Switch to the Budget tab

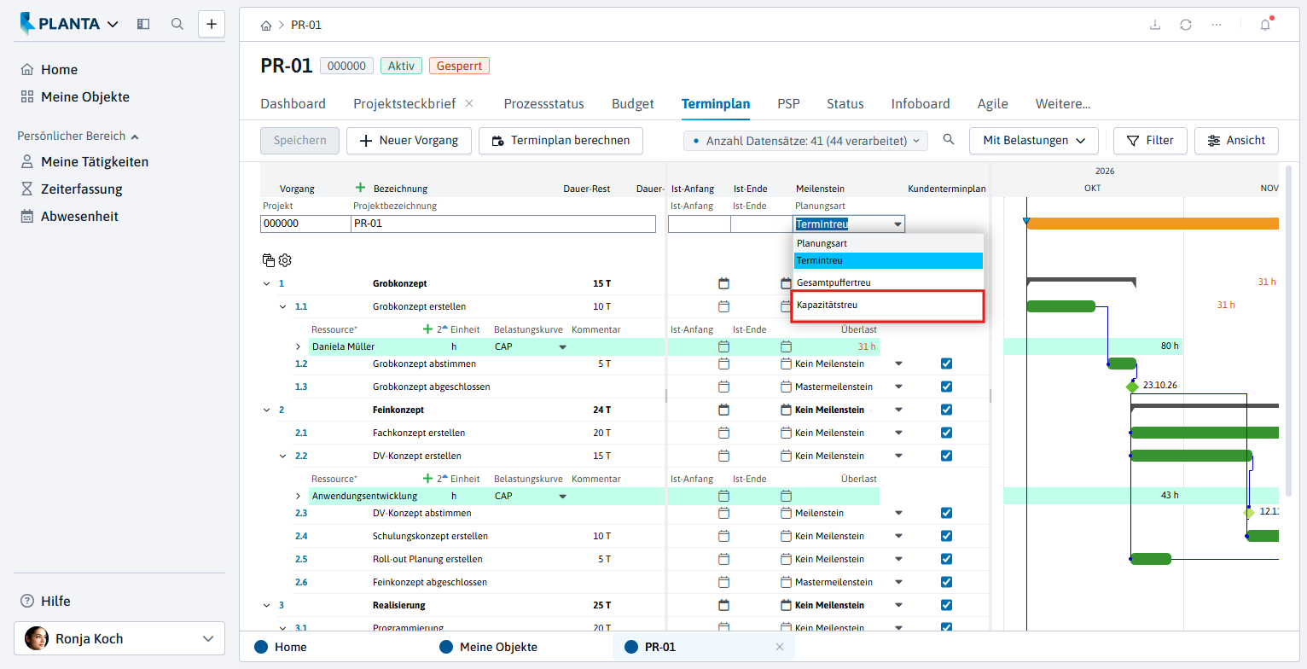pyautogui.click(x=633, y=104)
